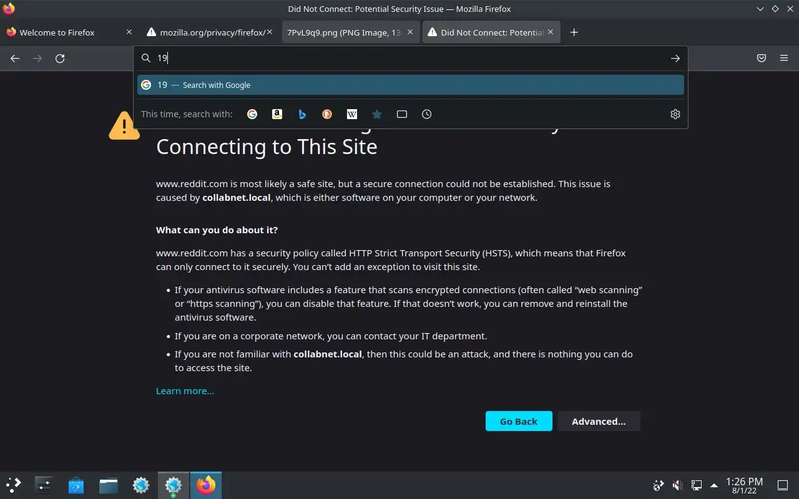Search with Bing one-off engine icon
The height and width of the screenshot is (499, 799).
(x=302, y=114)
